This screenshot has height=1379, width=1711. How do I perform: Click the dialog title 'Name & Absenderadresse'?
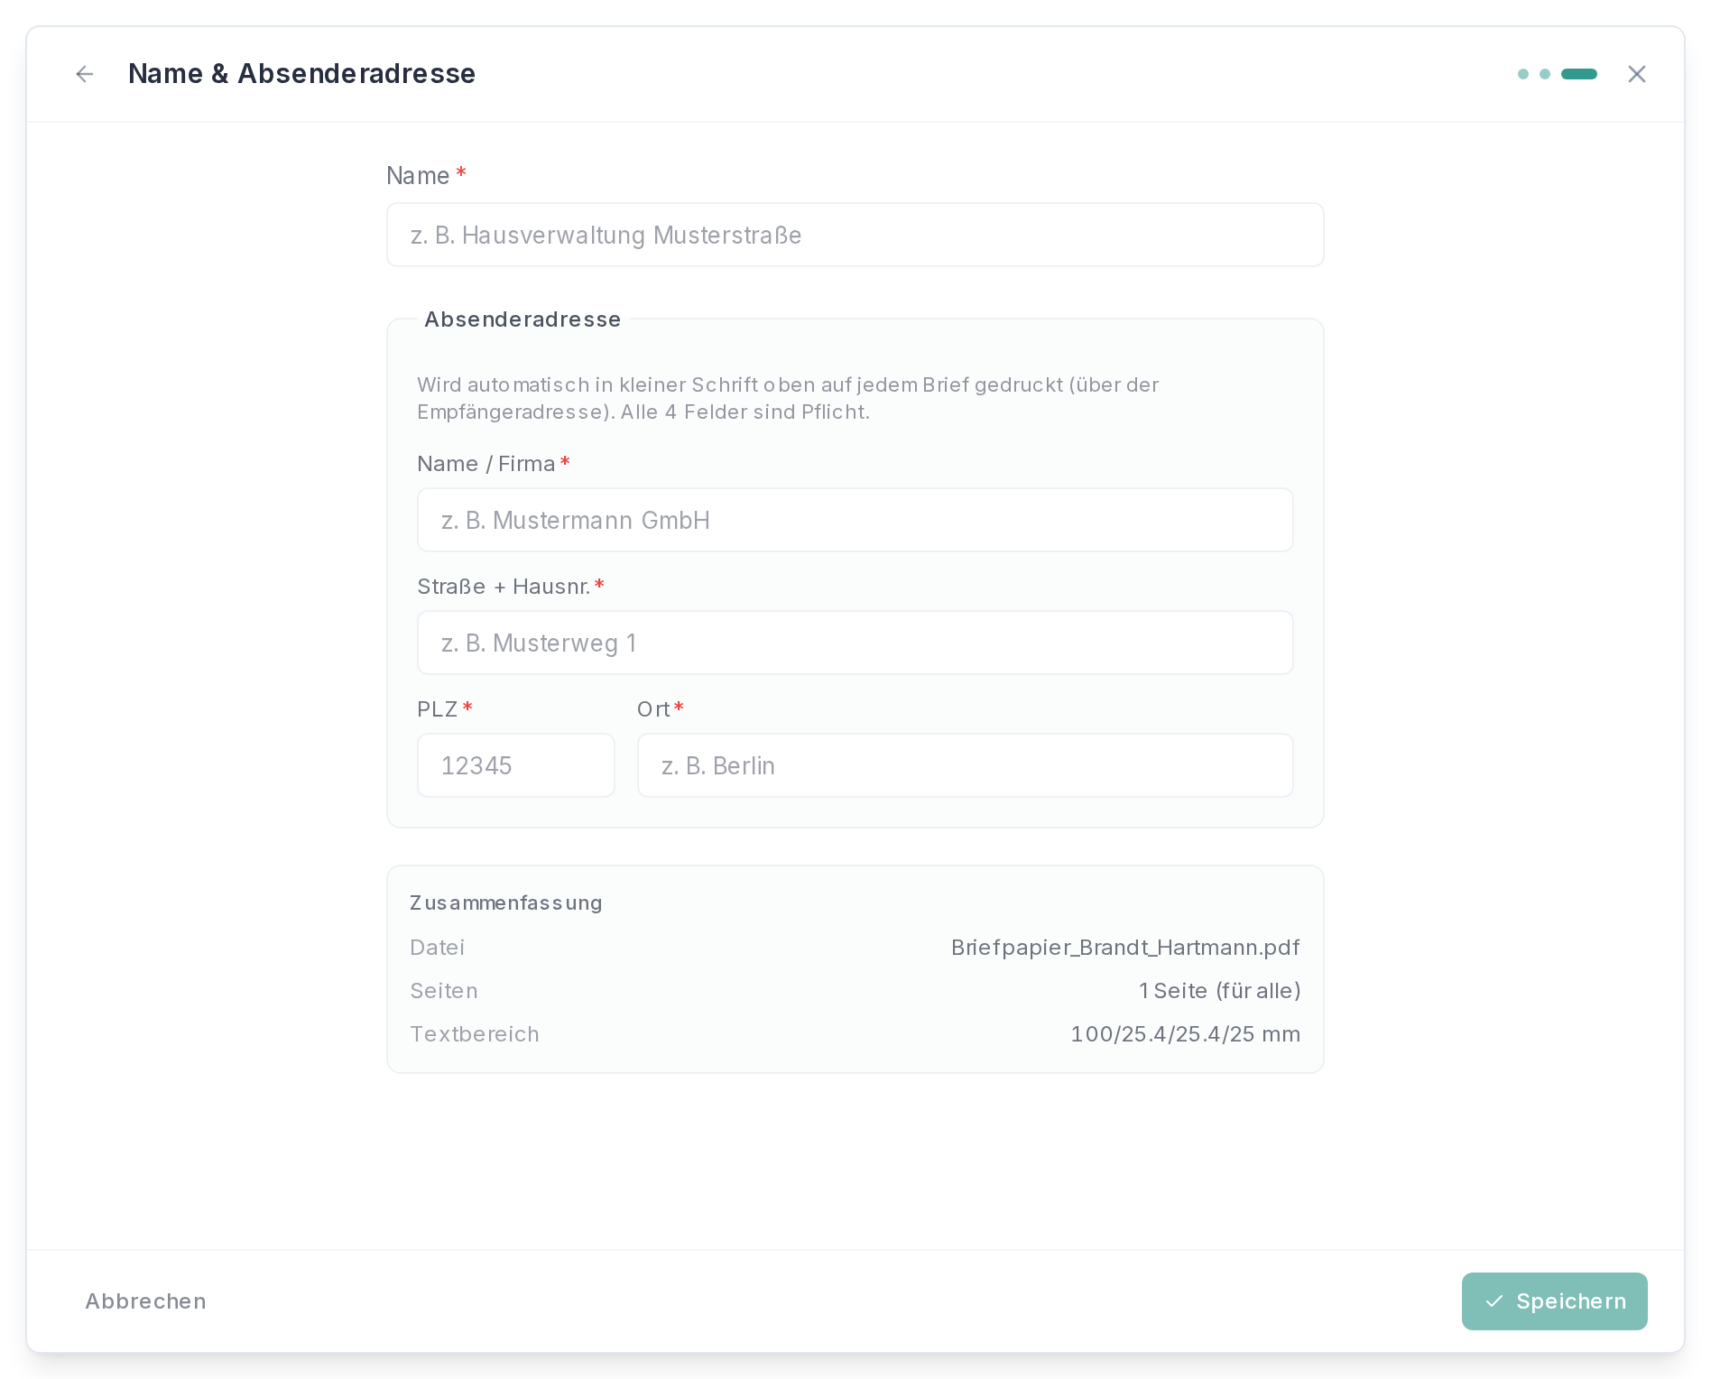[x=301, y=74]
